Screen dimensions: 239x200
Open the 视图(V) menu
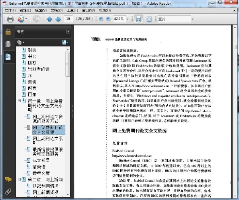[41, 10]
